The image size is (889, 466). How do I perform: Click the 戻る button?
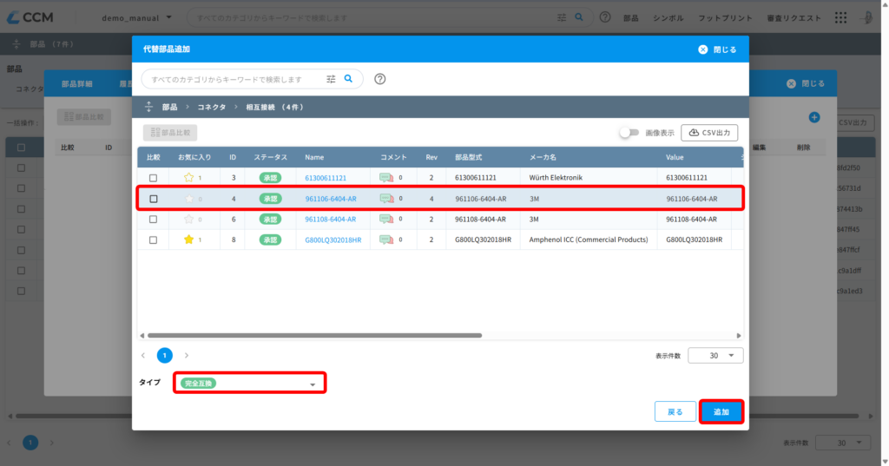tap(675, 411)
